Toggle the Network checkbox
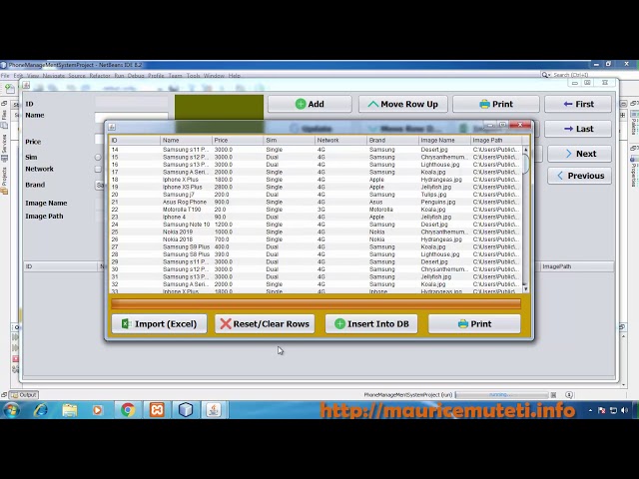Viewport: 639px width, 479px height. click(98, 169)
